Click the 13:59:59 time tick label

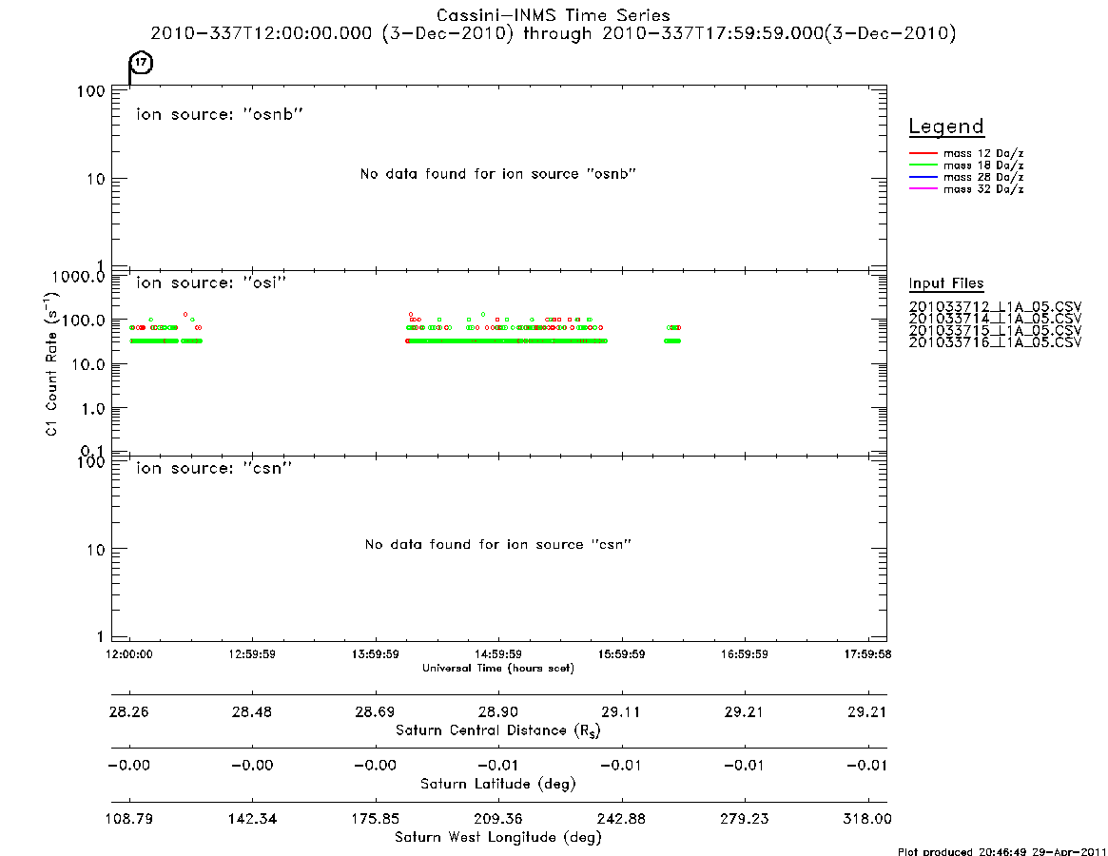click(376, 654)
